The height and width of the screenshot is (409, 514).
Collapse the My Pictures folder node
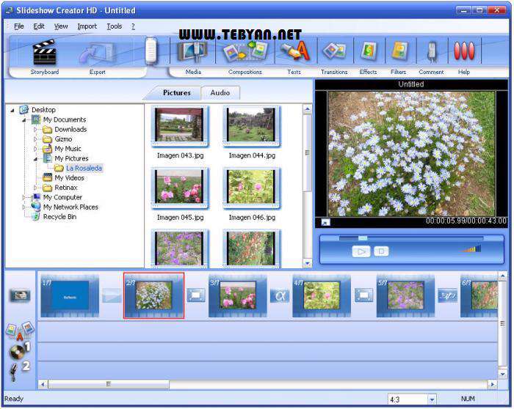click(x=35, y=159)
